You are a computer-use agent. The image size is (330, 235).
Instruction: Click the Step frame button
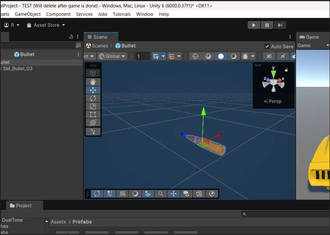pyautogui.click(x=280, y=25)
